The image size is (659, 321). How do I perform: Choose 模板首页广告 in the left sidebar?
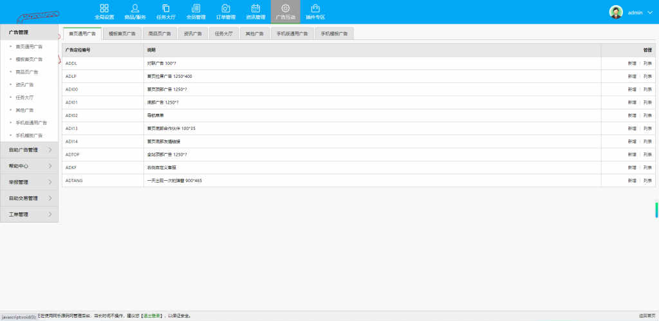tap(29, 59)
